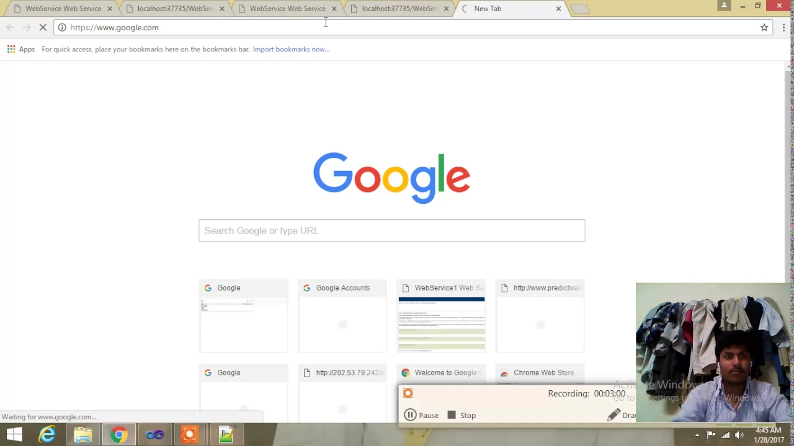Stop loading the page in Chrome toolbar

click(x=43, y=27)
